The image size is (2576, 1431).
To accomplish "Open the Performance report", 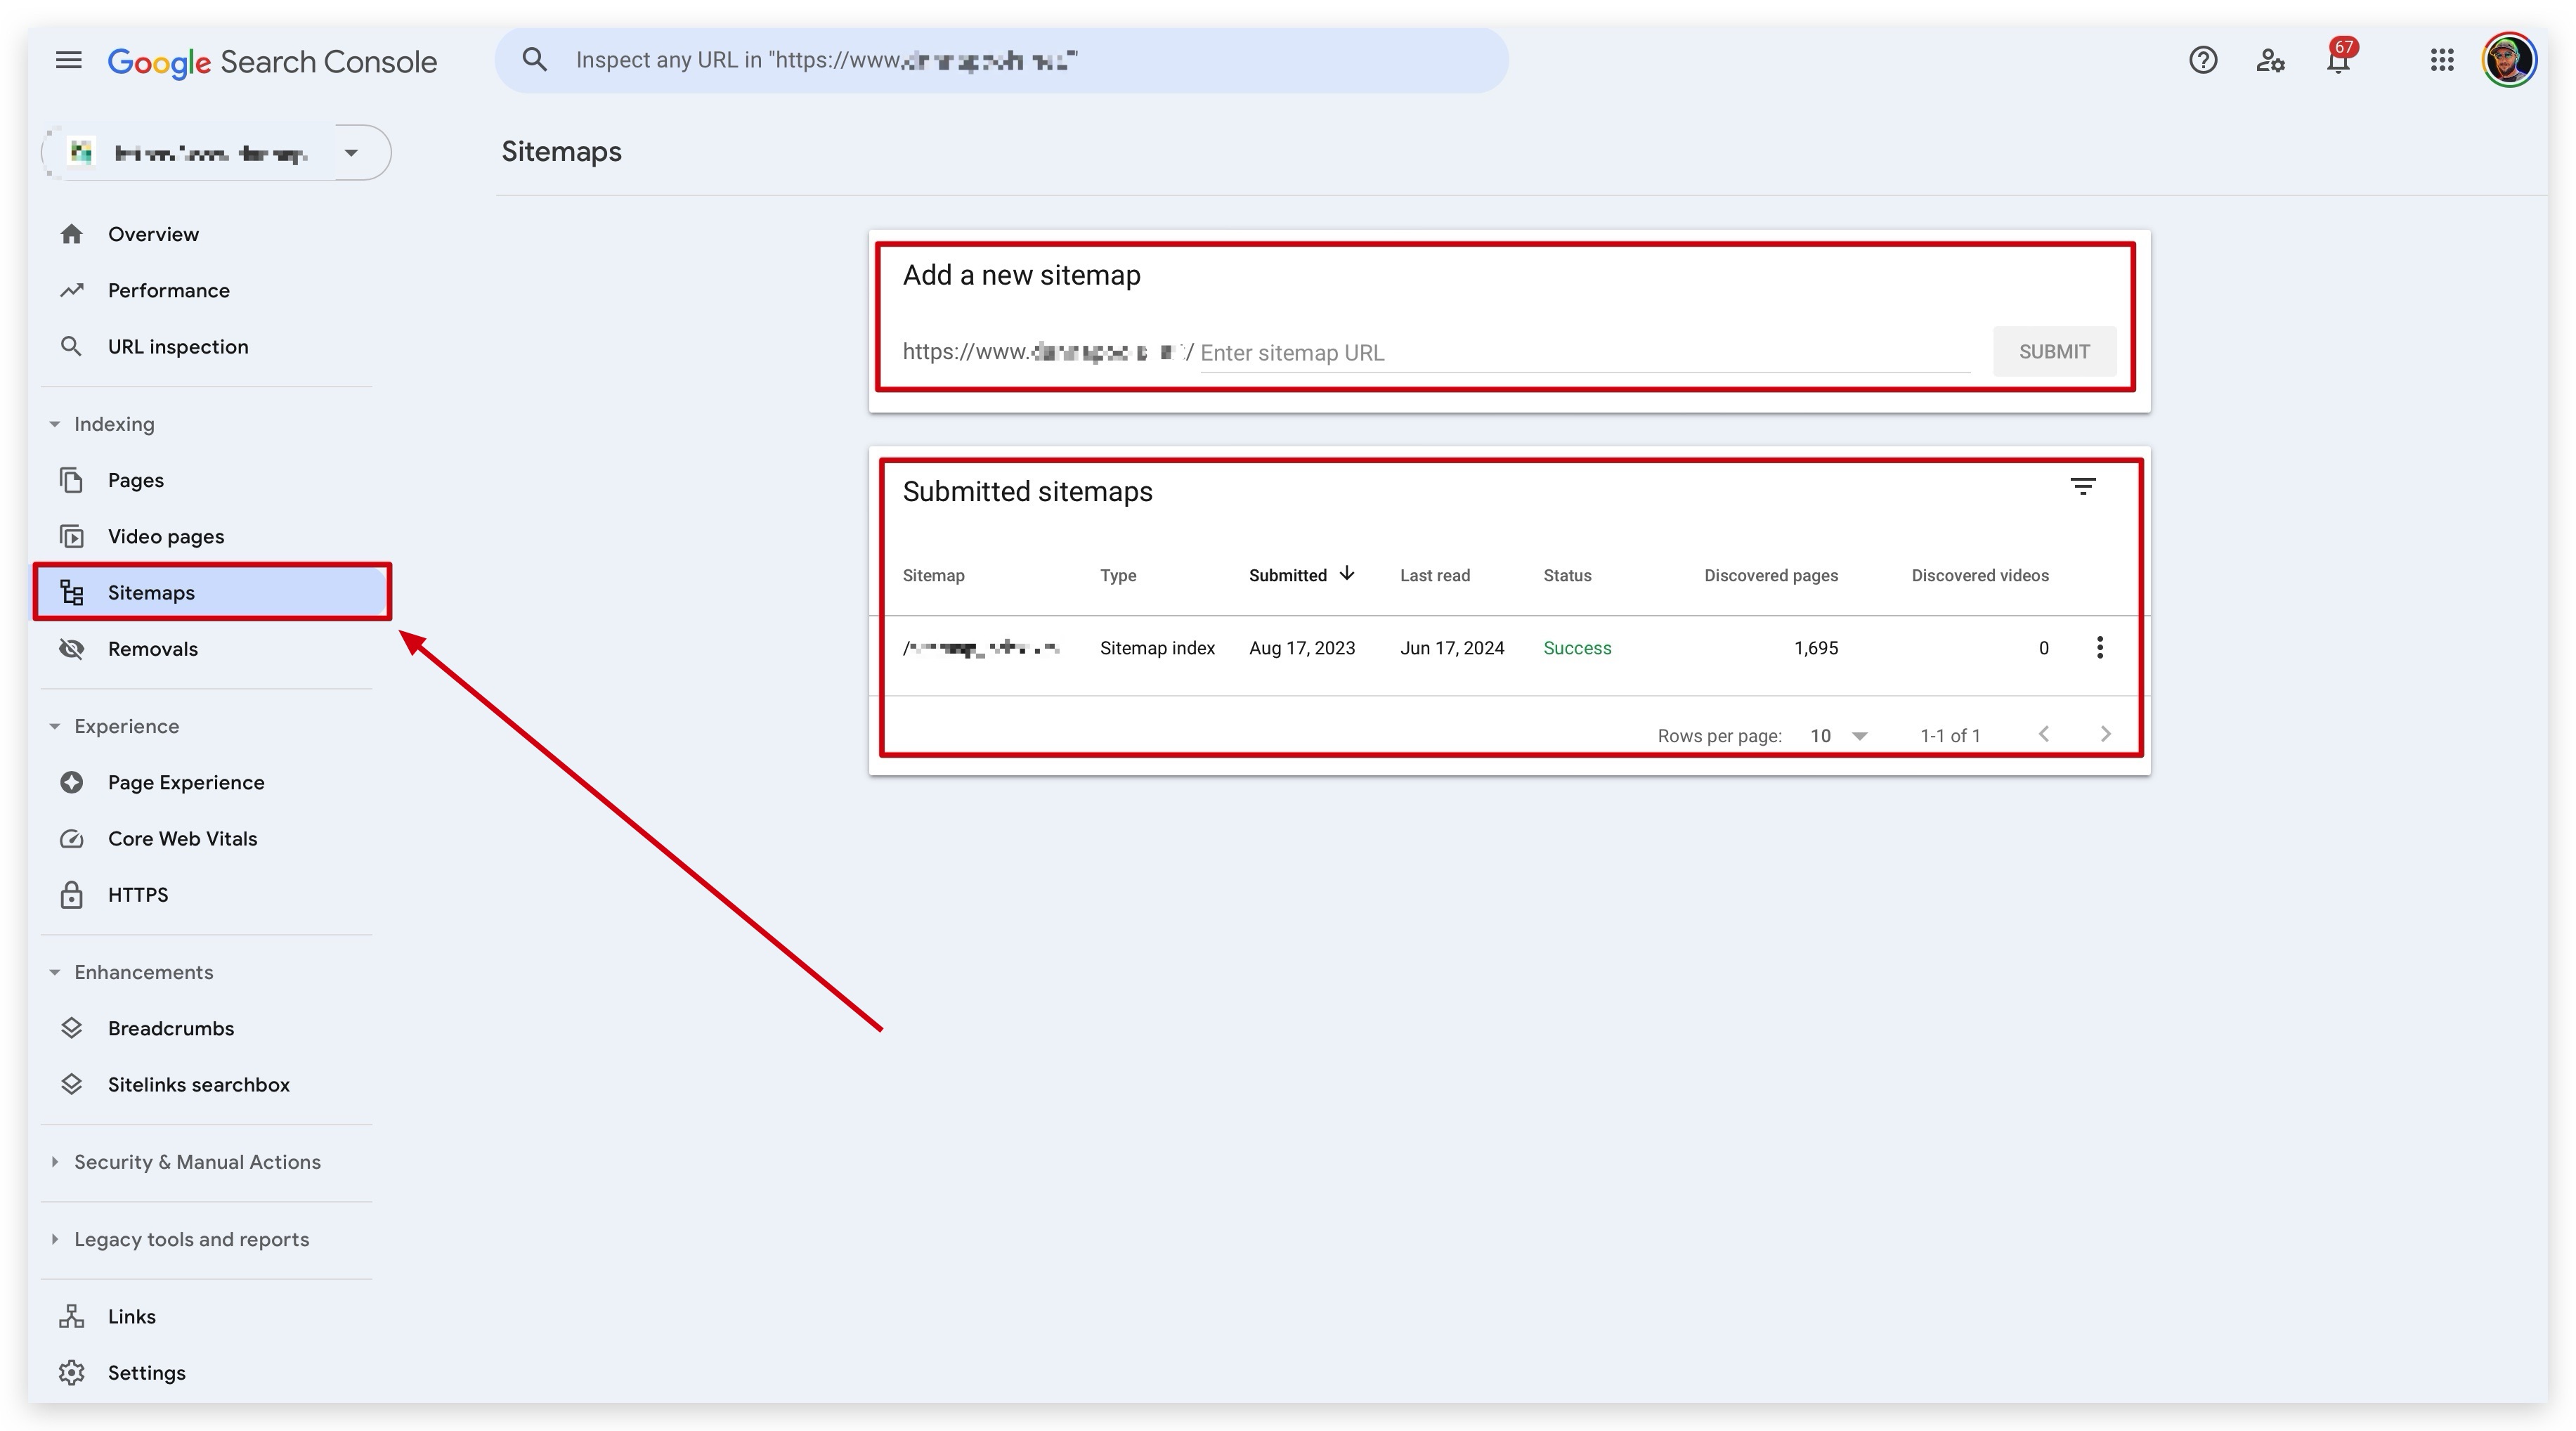I will coord(168,290).
